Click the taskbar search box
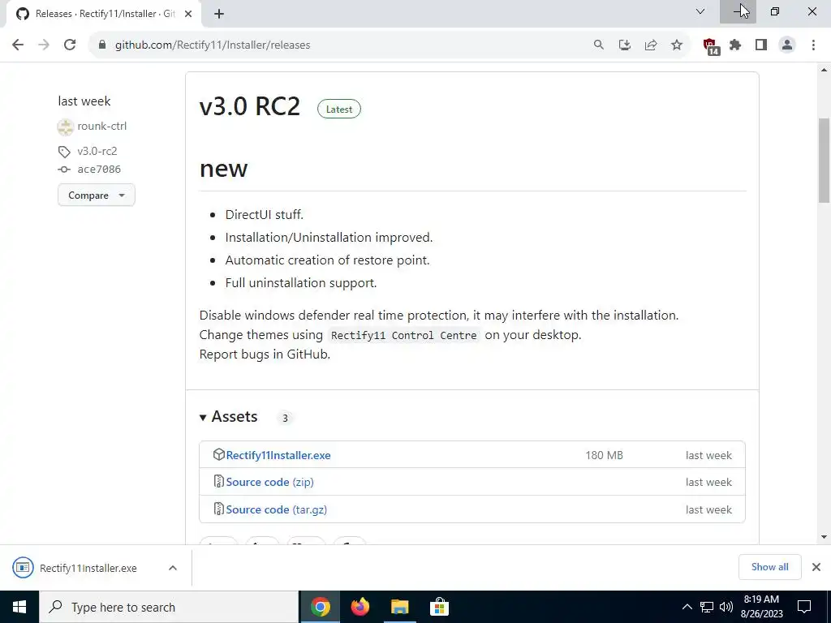Image resolution: width=831 pixels, height=623 pixels. click(169, 607)
